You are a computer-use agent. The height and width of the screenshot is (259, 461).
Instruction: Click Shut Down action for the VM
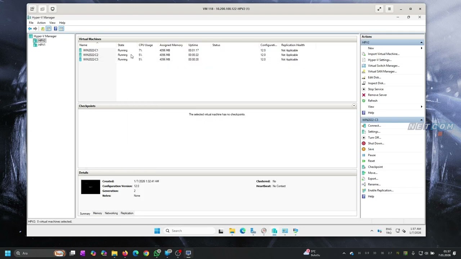point(376,143)
